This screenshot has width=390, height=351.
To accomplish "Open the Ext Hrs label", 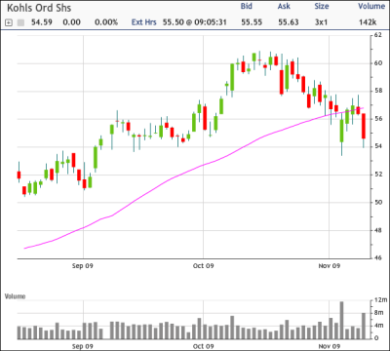I will (x=144, y=22).
